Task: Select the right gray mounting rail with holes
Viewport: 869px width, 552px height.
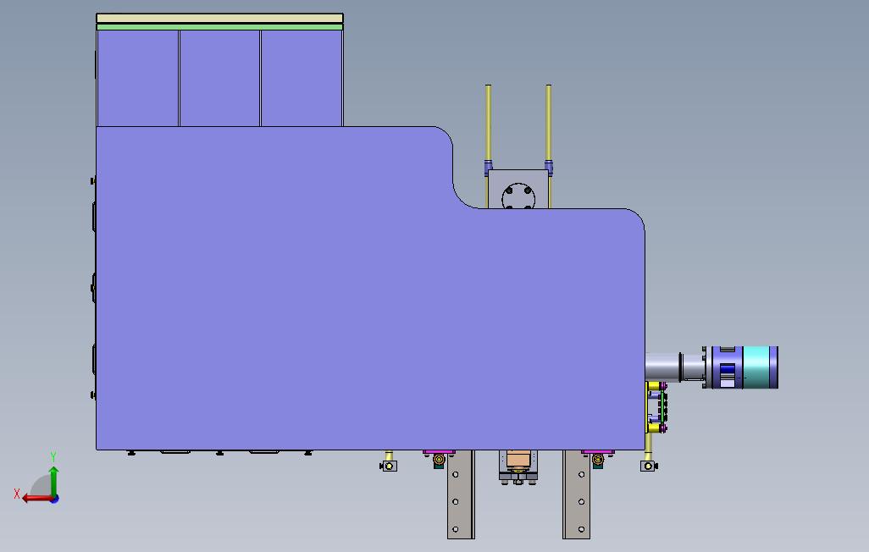Action: point(577,494)
